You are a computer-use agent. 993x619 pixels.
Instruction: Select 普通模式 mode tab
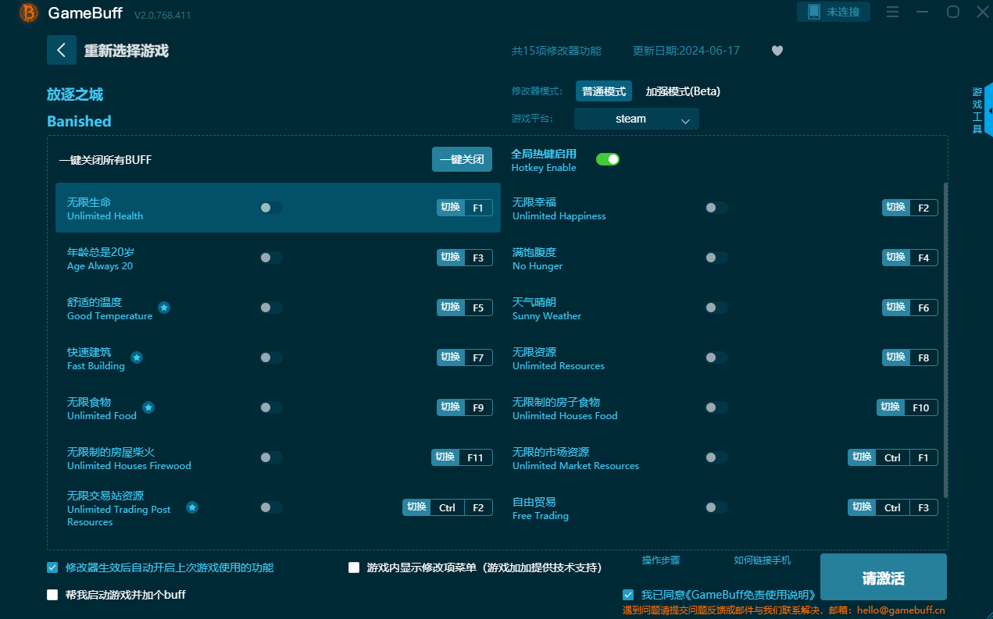pos(604,91)
